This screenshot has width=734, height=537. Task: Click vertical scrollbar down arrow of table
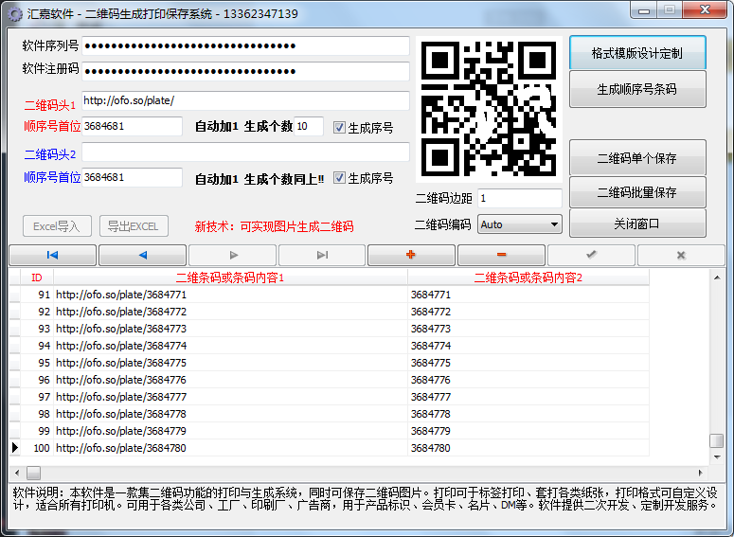click(717, 456)
